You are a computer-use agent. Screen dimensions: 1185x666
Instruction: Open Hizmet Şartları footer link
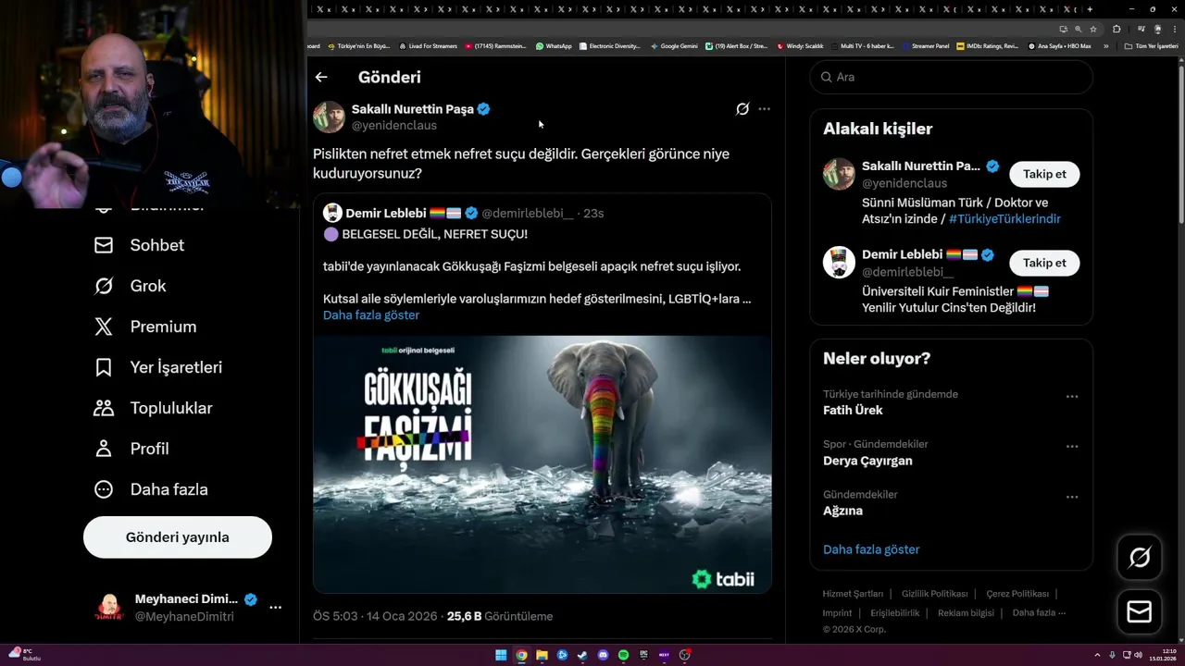pyautogui.click(x=853, y=594)
